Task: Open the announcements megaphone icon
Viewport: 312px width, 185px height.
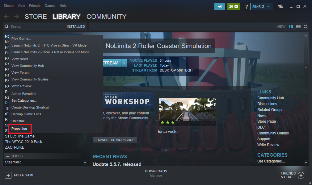Action: tap(220, 6)
